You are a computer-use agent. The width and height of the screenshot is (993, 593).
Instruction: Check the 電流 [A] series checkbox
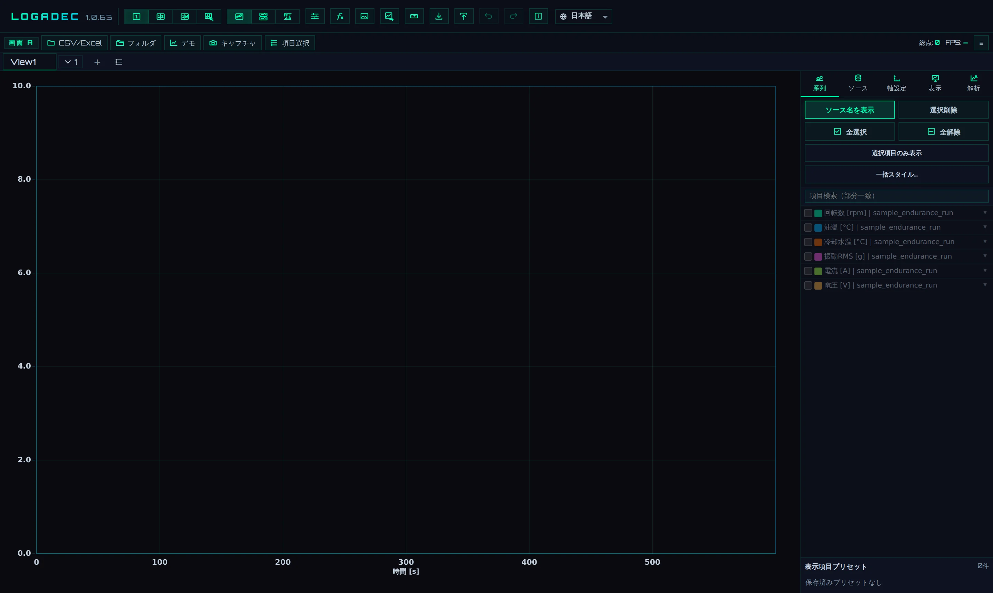click(x=808, y=271)
